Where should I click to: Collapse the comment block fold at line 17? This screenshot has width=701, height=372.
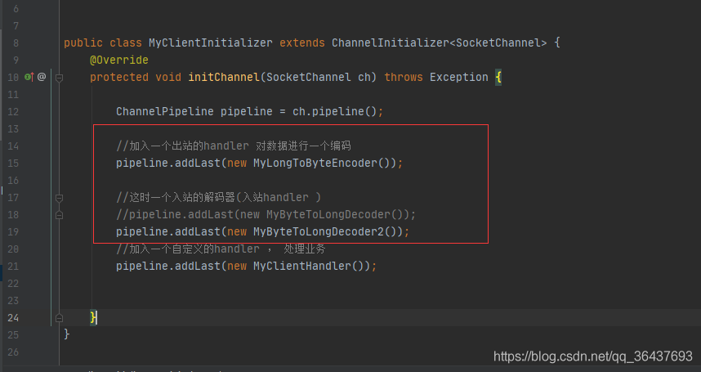[59, 198]
